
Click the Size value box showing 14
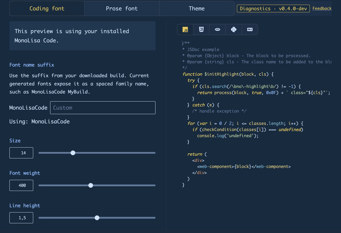pos(21,153)
